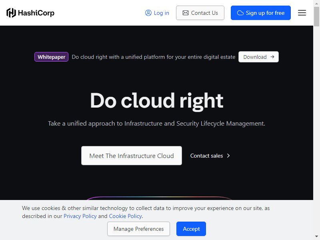This screenshot has width=320, height=240.
Task: Click the Whitepaper badge
Action: [x=52, y=57]
